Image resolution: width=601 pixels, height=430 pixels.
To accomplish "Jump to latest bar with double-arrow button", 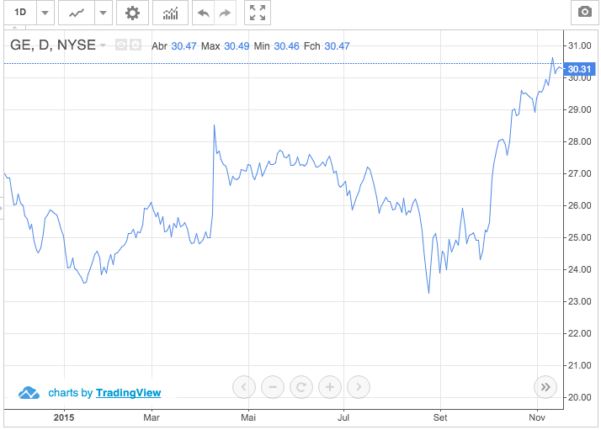I will click(x=545, y=387).
